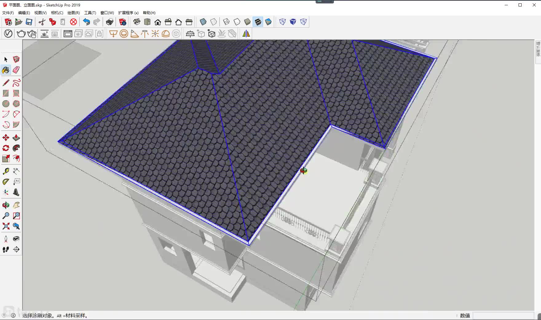Select the Scale tool
Screen dimensions: 541x320
click(6, 158)
